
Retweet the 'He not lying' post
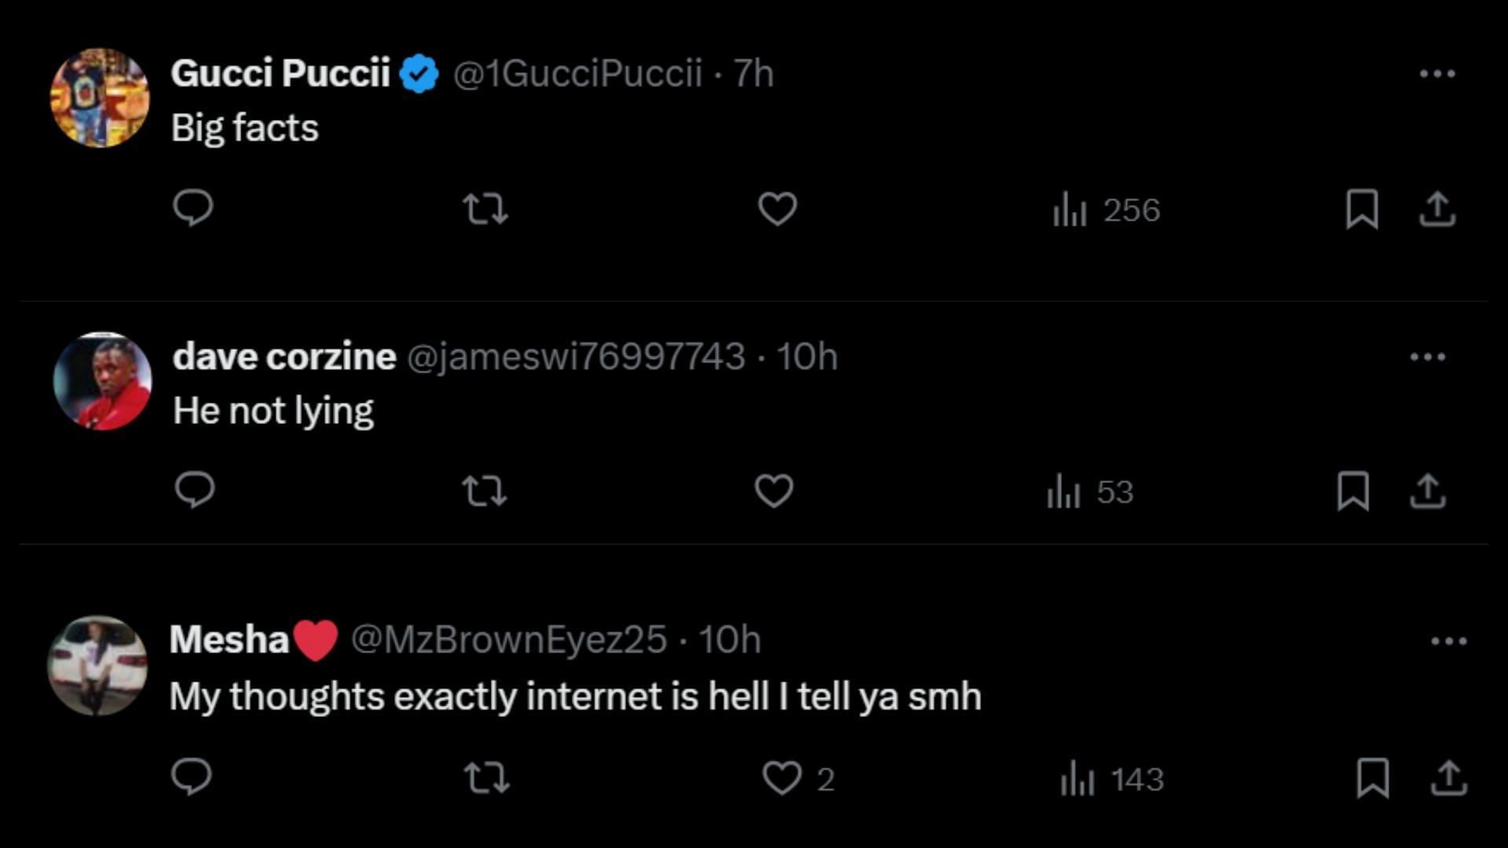(x=484, y=492)
